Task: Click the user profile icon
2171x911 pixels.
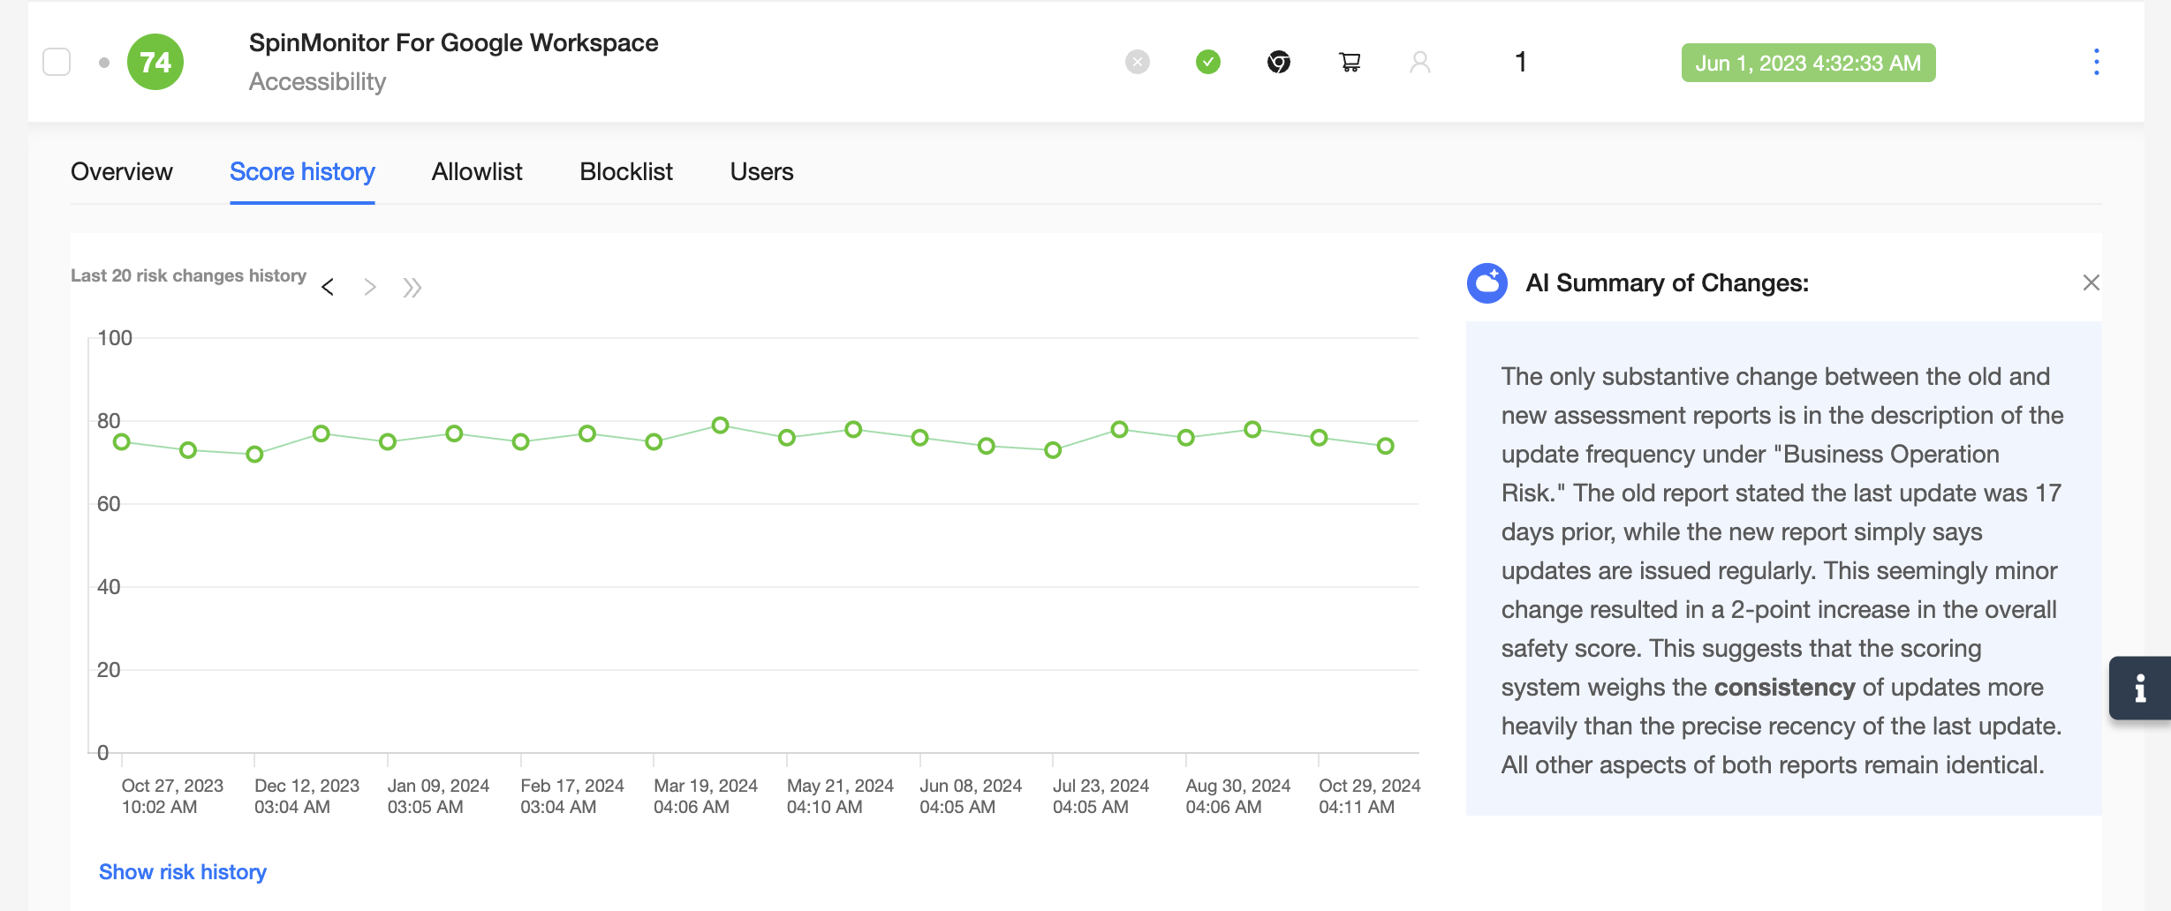Action: 1420,62
